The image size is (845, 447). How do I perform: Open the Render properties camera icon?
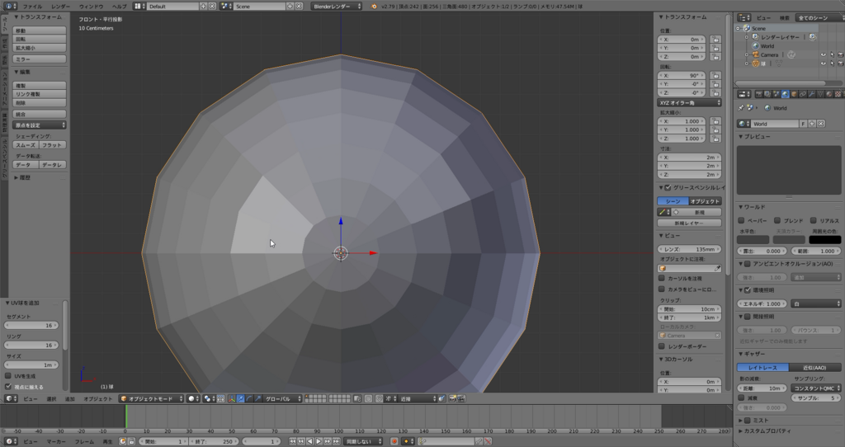[759, 94]
